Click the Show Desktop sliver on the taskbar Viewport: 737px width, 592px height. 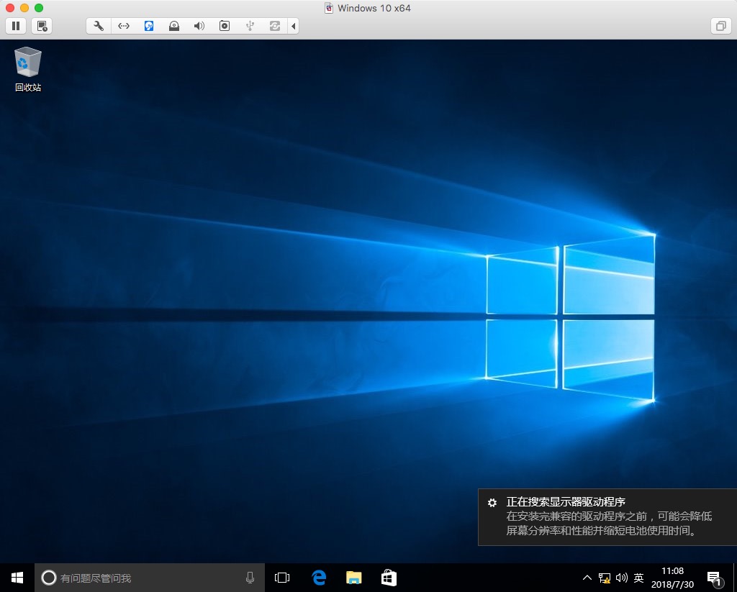pos(735,578)
